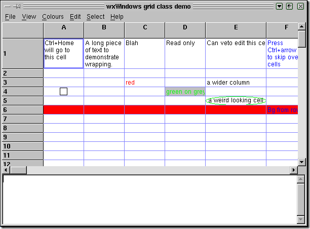This screenshot has height=229, width=310.
Task: Select row header 1
Action: 23,54
